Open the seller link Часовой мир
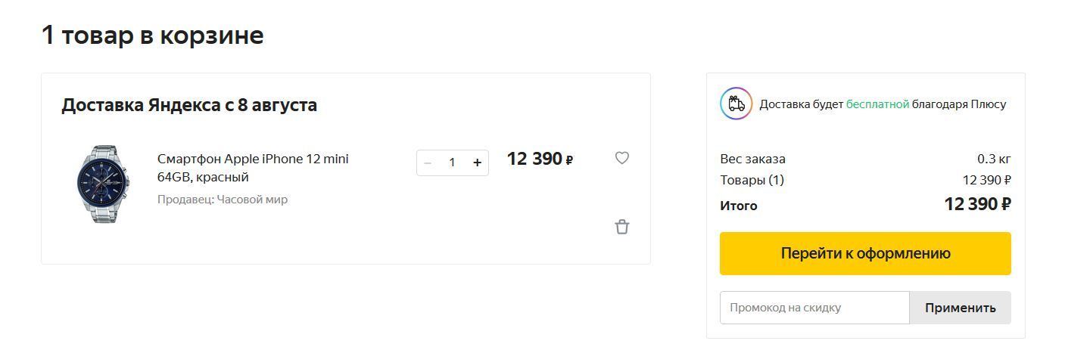Screen dimensions: 1065x353 pos(252,200)
